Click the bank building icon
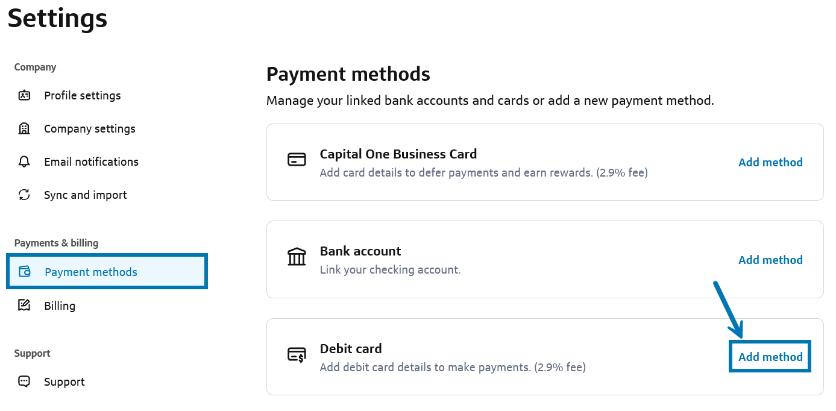Image resolution: width=836 pixels, height=411 pixels. point(297,257)
